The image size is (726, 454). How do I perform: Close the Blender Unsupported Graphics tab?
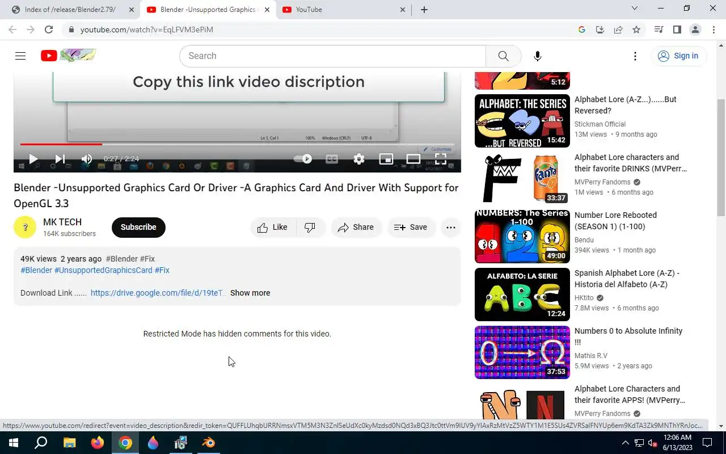pos(267,10)
